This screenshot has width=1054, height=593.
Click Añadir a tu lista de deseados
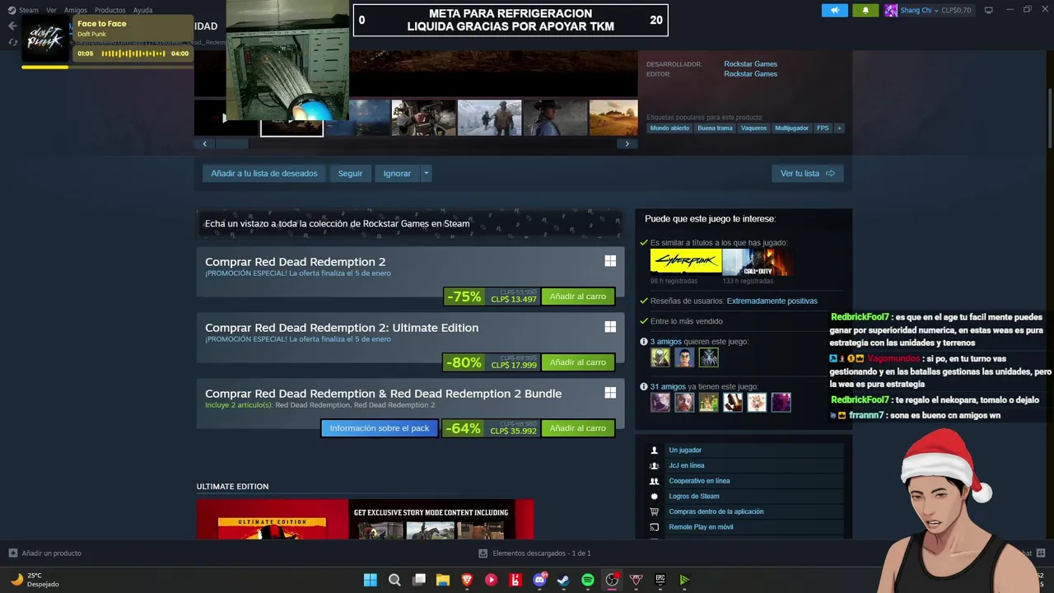263,173
